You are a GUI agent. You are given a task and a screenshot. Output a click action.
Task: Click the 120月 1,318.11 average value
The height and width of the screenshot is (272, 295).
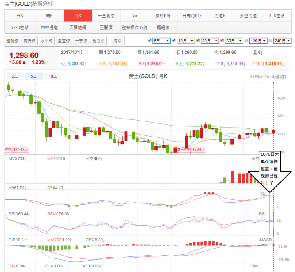[230, 64]
